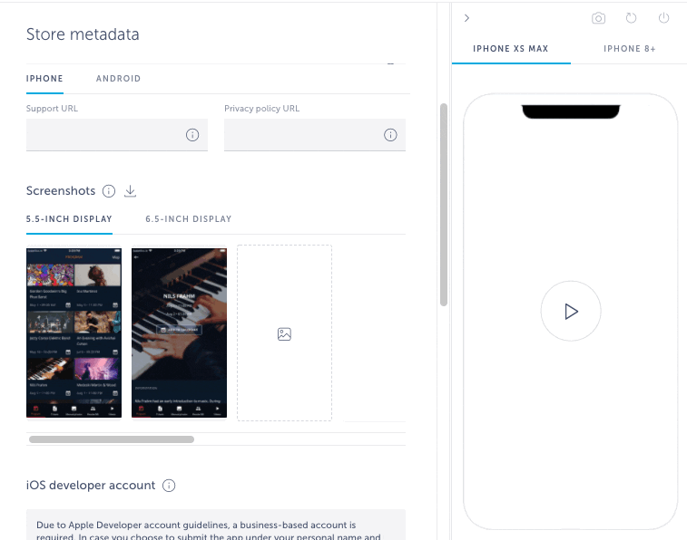Viewport: 687px width, 540px height.
Task: Start the app preview play button
Action: pos(571,312)
